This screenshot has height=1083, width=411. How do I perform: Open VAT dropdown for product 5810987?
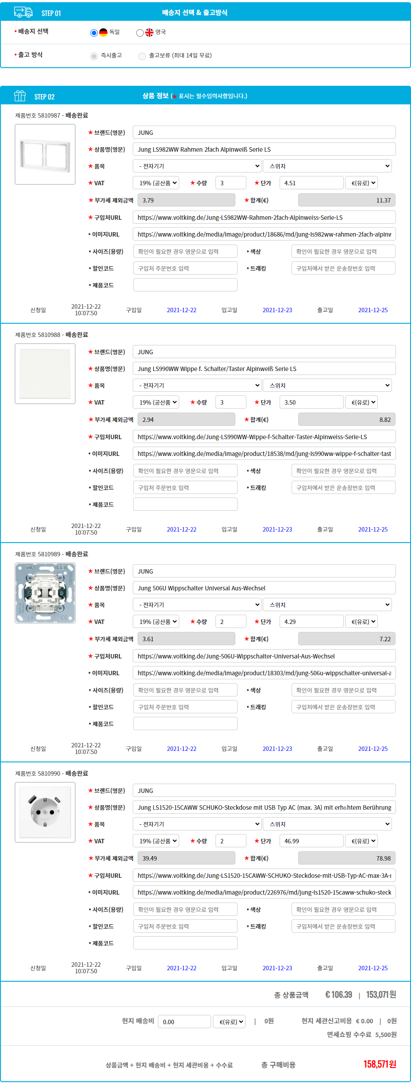156,183
